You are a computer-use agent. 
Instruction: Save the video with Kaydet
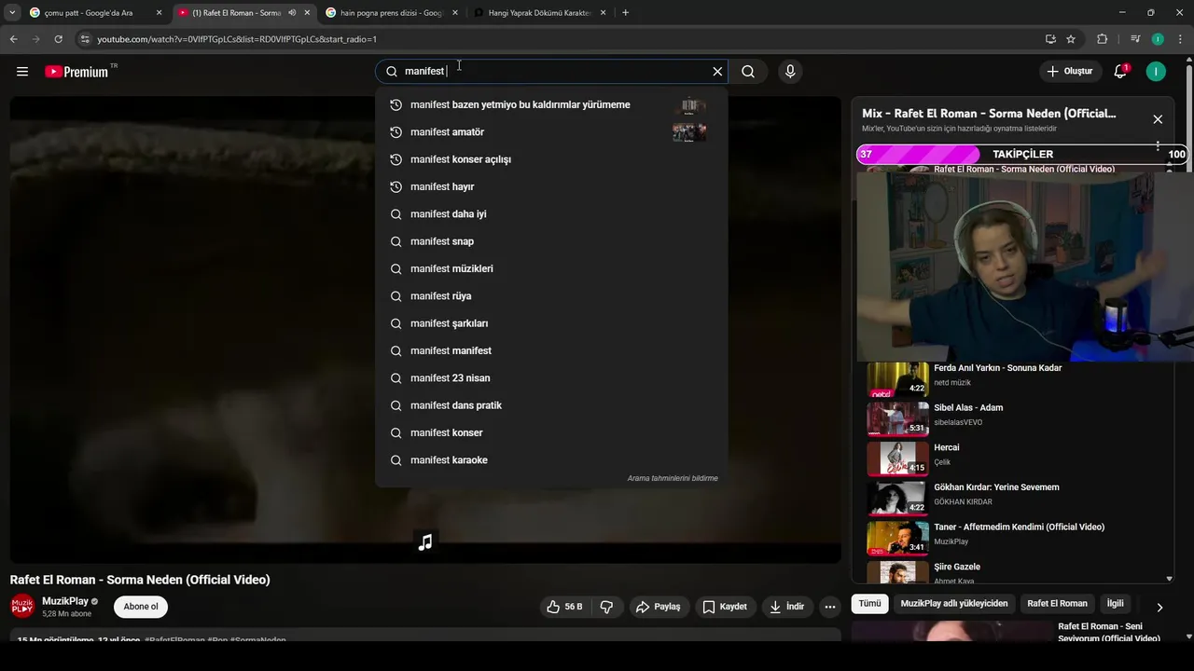click(725, 607)
